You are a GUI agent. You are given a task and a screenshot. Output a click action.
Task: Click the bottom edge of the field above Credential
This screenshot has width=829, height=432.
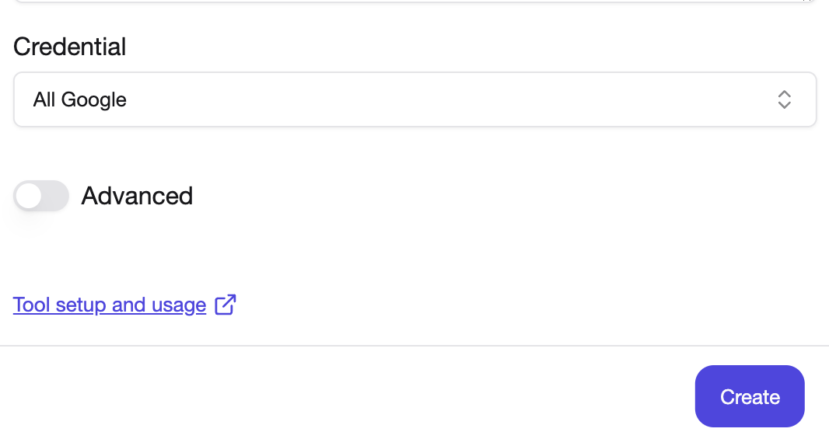pyautogui.click(x=415, y=1)
